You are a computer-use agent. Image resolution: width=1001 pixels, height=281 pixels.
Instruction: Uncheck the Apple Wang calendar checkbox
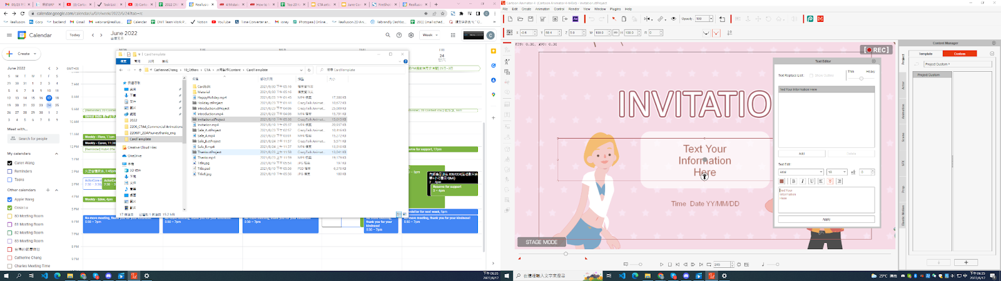click(x=9, y=199)
